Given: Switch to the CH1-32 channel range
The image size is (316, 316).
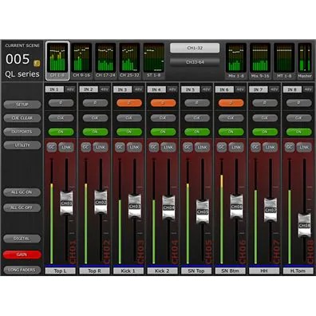Looking at the screenshot, I should click(195, 48).
